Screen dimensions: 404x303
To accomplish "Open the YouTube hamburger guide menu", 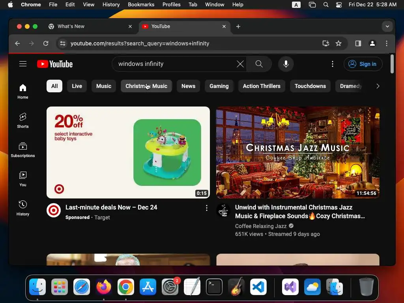I will coord(23,64).
